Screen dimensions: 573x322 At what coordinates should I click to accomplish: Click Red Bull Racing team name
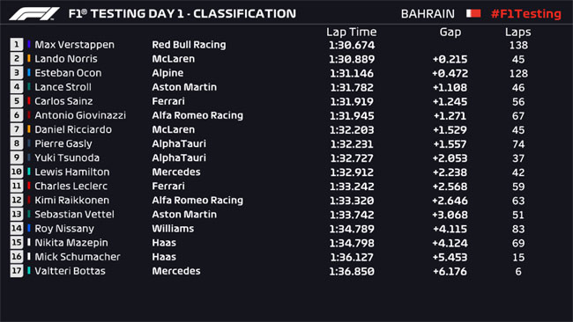(189, 45)
